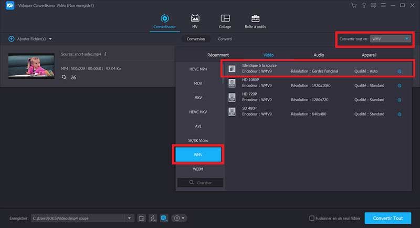Switch to Audio format tab

319,55
